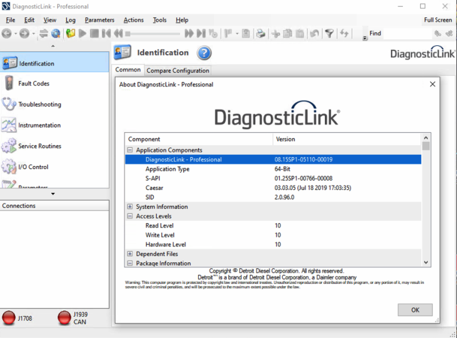Screen dimensions: 457x338
Task: Collapse the Access Levels group
Action: (130, 216)
